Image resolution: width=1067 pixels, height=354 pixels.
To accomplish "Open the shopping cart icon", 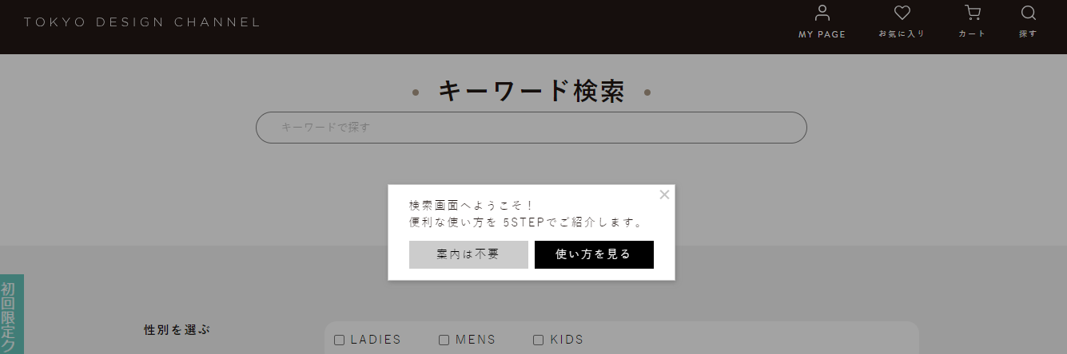I will tap(973, 13).
